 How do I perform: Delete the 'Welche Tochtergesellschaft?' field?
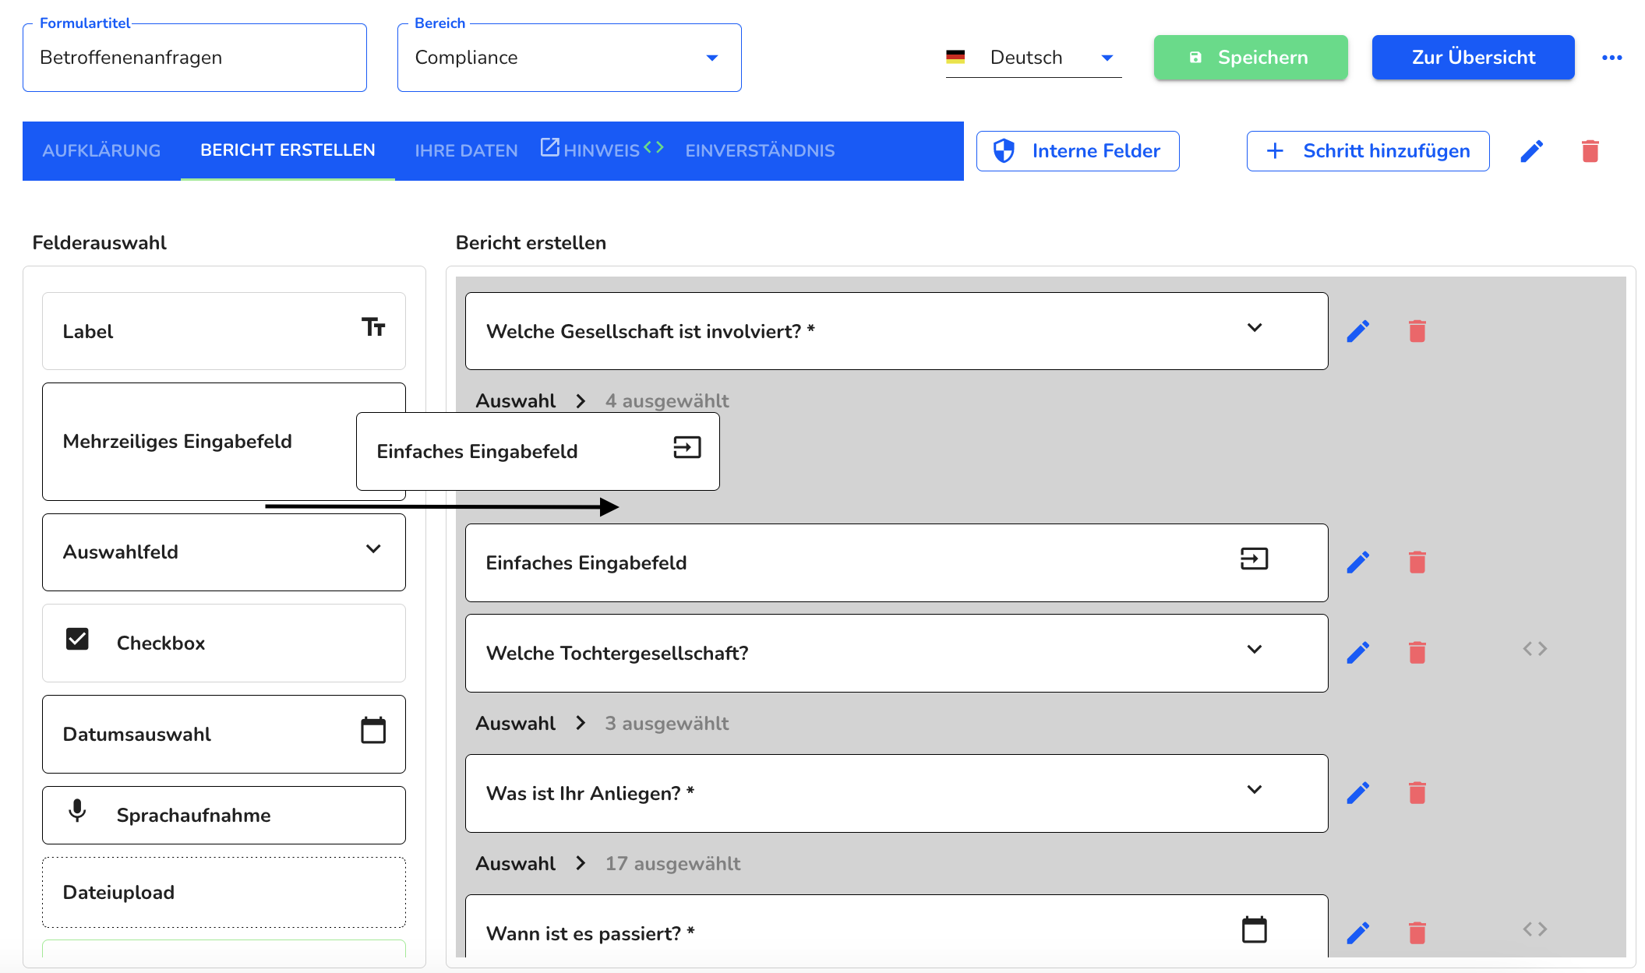[1417, 653]
